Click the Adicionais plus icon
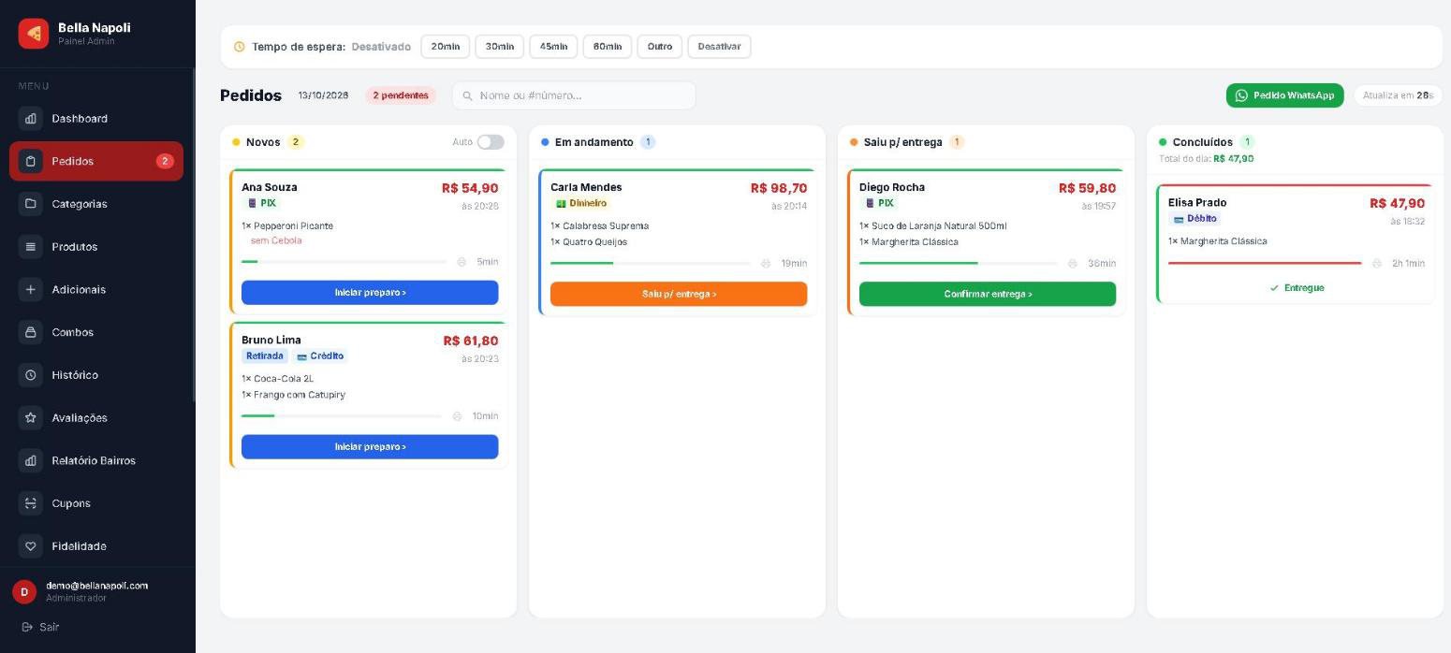The height and width of the screenshot is (653, 1451). pos(30,289)
